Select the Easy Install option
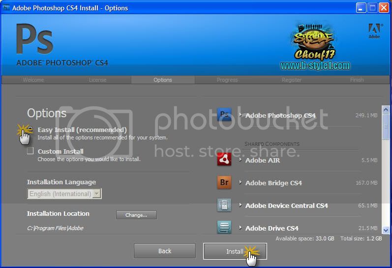This screenshot has height=268, width=392. (x=30, y=129)
